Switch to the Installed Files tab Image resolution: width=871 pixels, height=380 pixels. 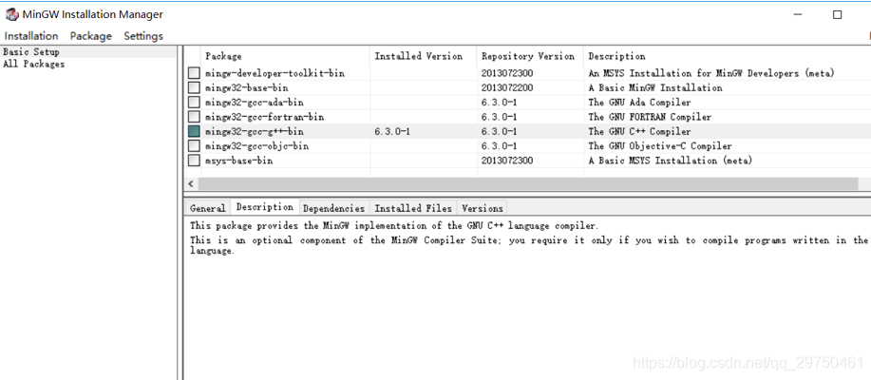pos(413,208)
